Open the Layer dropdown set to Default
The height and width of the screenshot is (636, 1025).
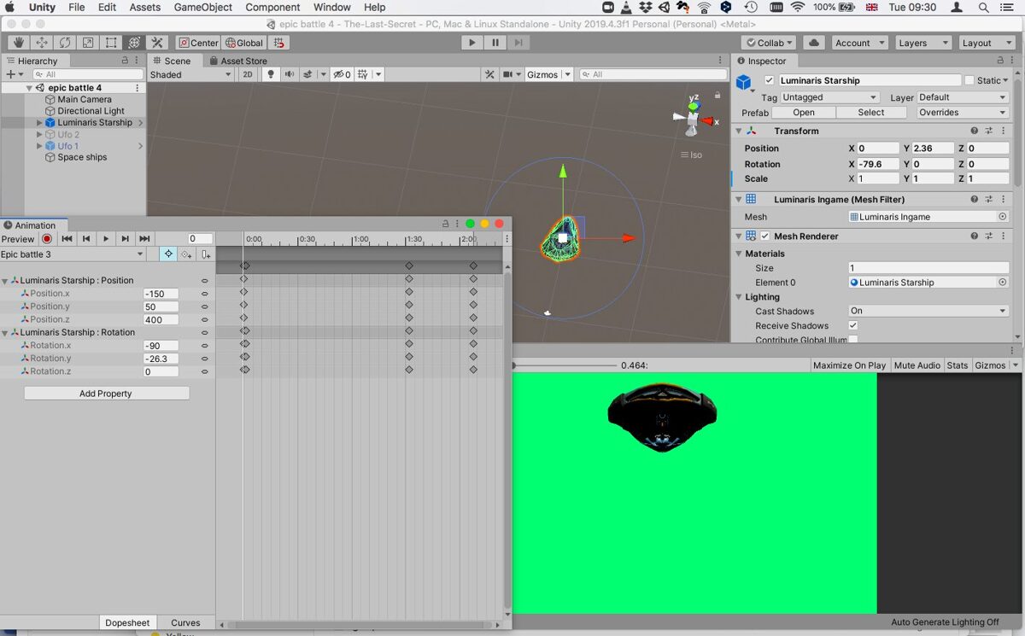(x=963, y=97)
